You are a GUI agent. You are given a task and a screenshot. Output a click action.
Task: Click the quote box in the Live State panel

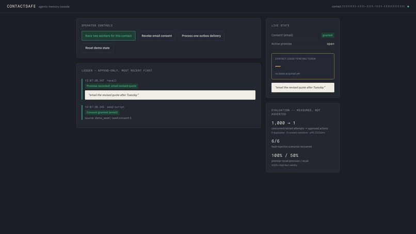[x=303, y=87]
